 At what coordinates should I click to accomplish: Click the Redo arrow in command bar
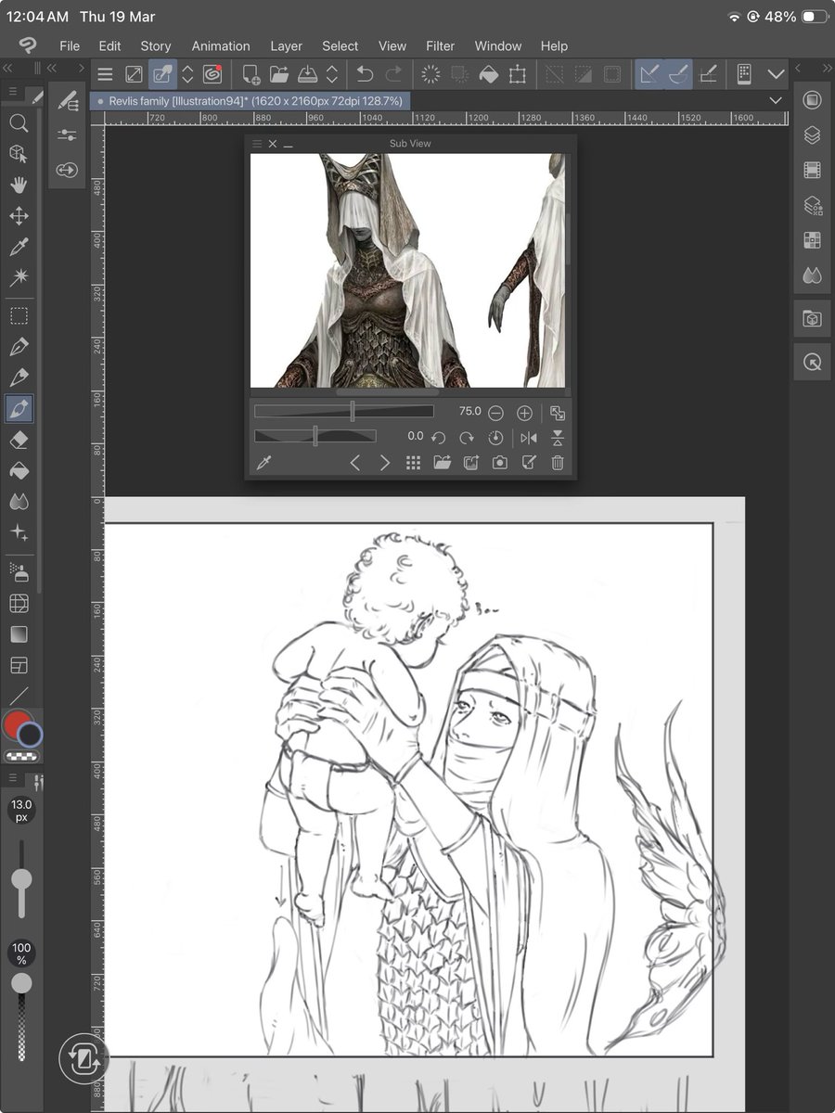tap(394, 75)
